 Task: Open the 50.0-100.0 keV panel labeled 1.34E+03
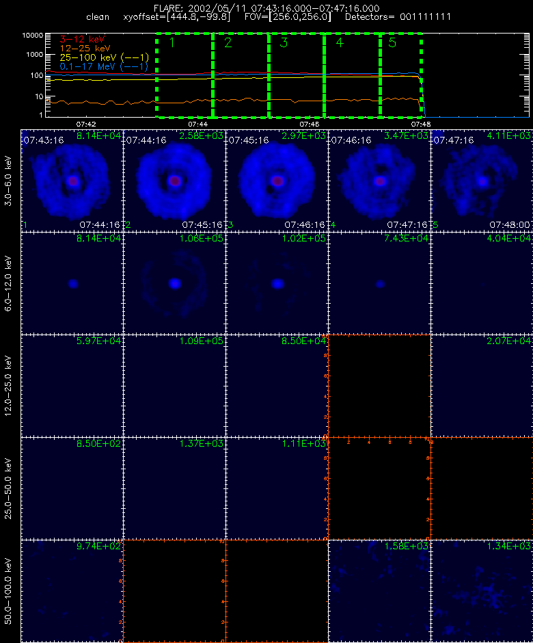(x=482, y=591)
